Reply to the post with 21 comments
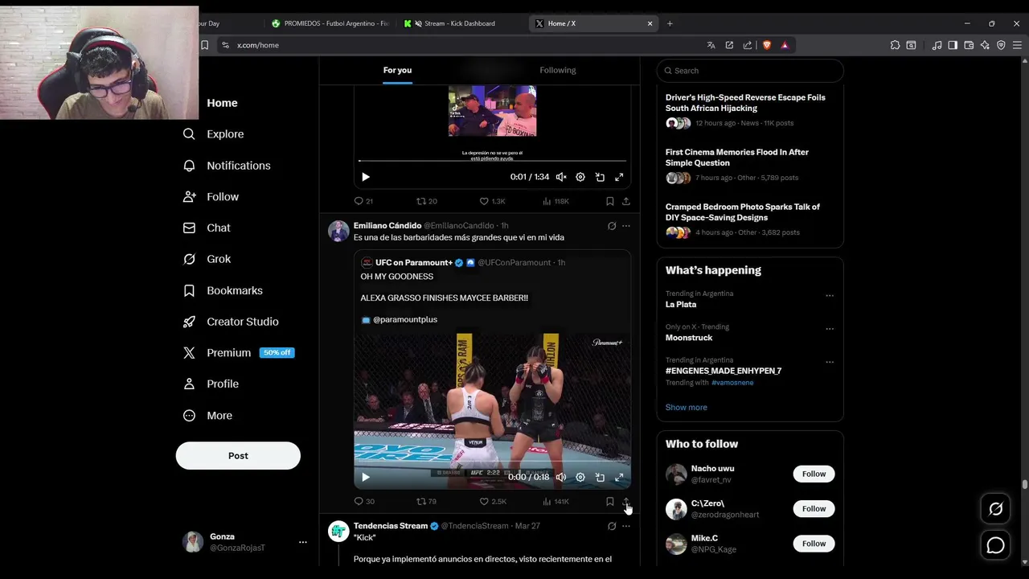1029x579 pixels. 363,201
